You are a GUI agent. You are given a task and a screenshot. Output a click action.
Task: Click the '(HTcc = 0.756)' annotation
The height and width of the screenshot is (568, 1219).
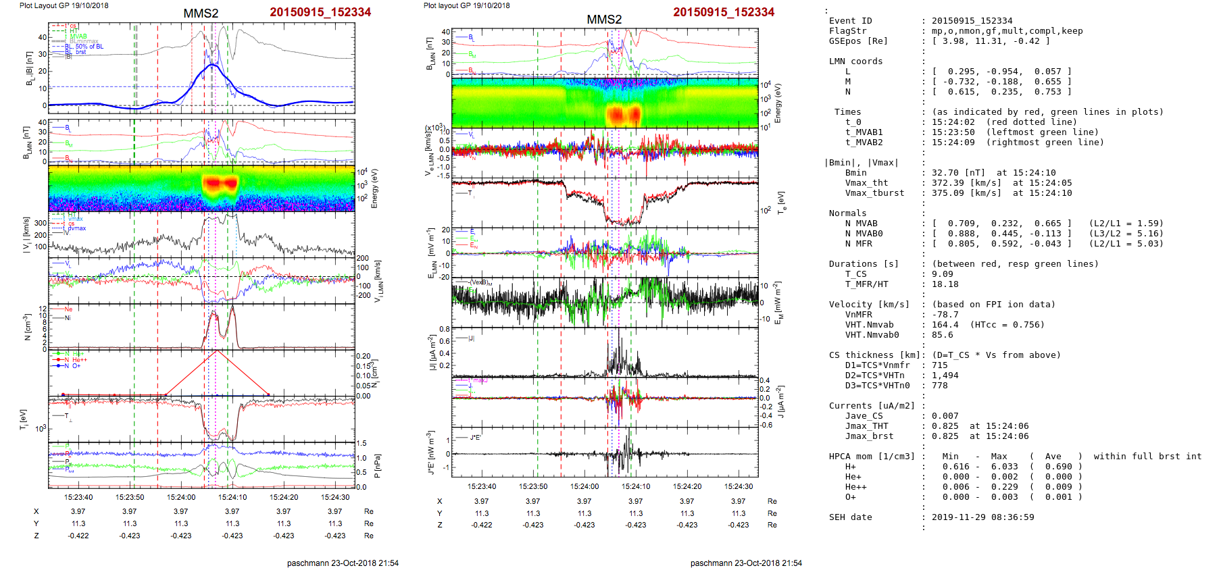tap(1007, 325)
